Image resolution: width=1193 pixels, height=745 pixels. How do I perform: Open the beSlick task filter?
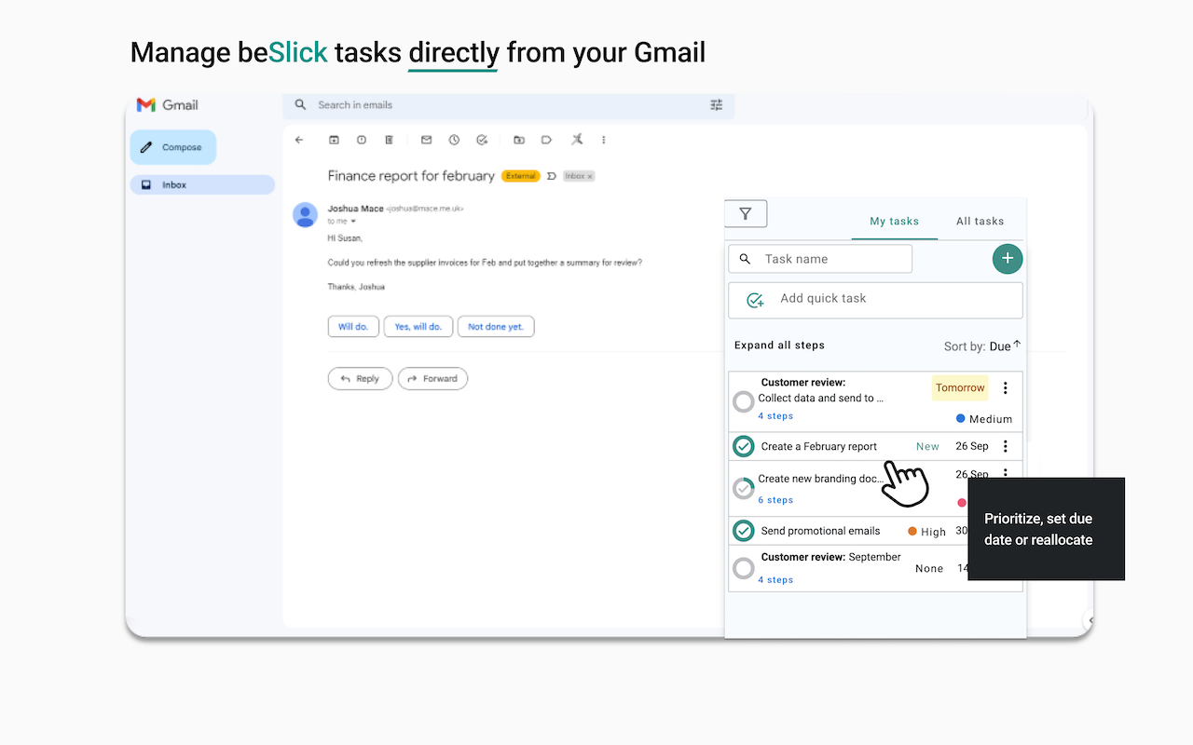(x=745, y=213)
